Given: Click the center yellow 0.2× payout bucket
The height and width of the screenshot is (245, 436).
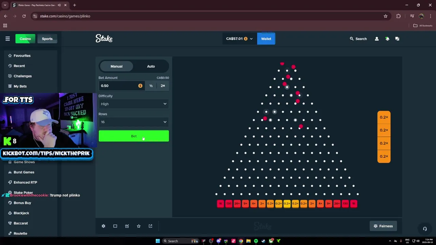Looking at the screenshot, I should pyautogui.click(x=287, y=203).
